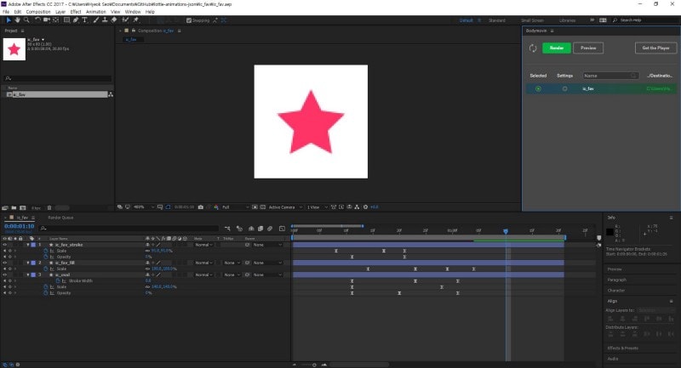This screenshot has width=681, height=368.
Task: Select the Eraser tool
Action: point(114,20)
